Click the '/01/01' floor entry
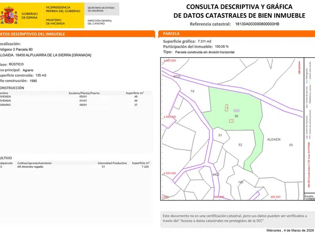 (x=83, y=101)
